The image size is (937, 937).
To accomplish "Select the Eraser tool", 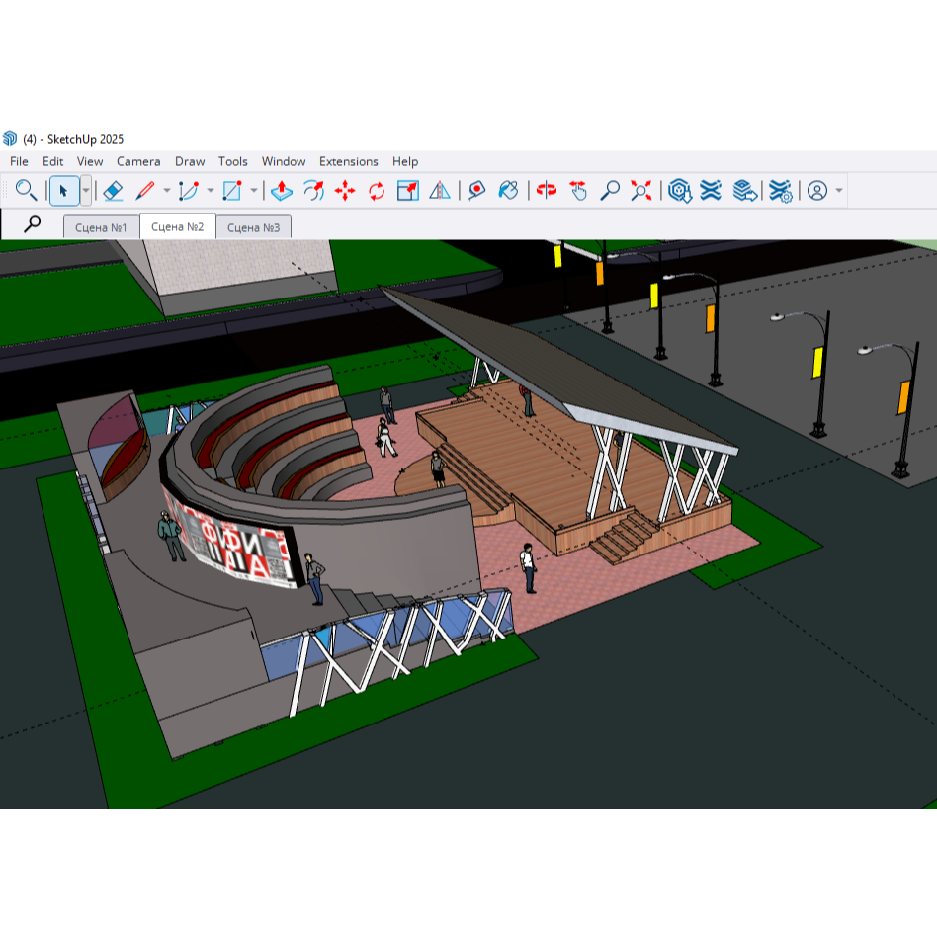I will coord(113,190).
